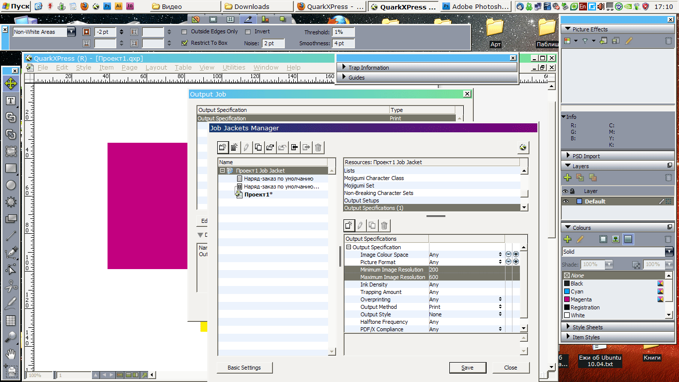Select the Rectangle Box tool

(10, 168)
